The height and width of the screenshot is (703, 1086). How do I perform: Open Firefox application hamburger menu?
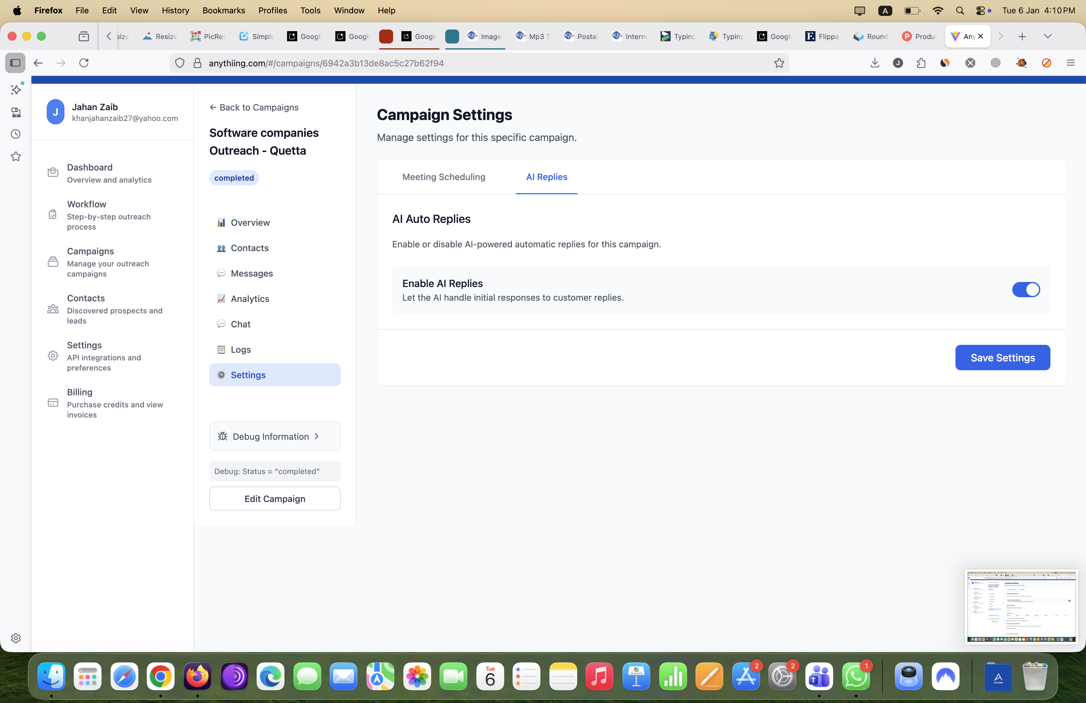[1070, 63]
